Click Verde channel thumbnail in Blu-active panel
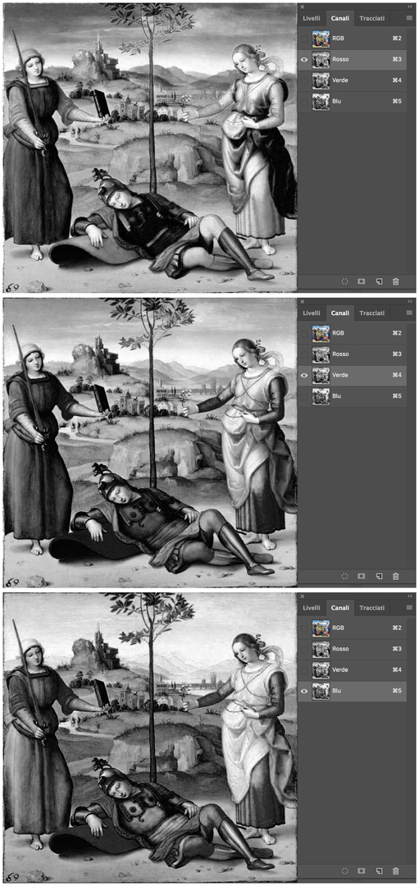419x886 pixels. point(321,669)
